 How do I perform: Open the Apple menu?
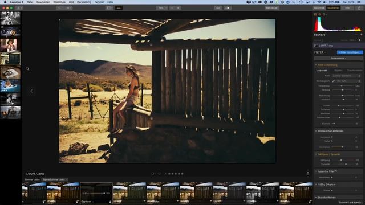5,2
